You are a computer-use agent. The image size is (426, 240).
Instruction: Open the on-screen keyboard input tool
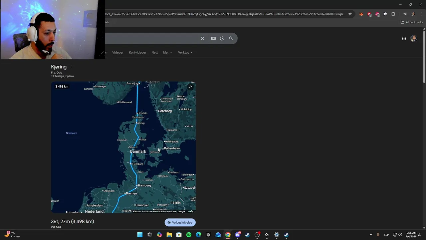click(x=213, y=38)
